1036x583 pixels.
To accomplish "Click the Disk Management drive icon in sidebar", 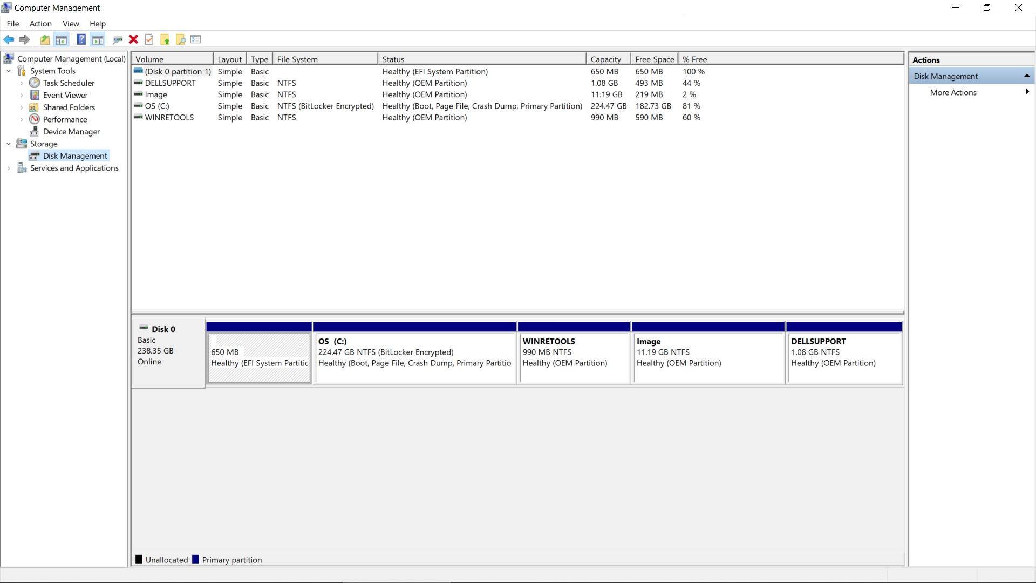I will (35, 155).
